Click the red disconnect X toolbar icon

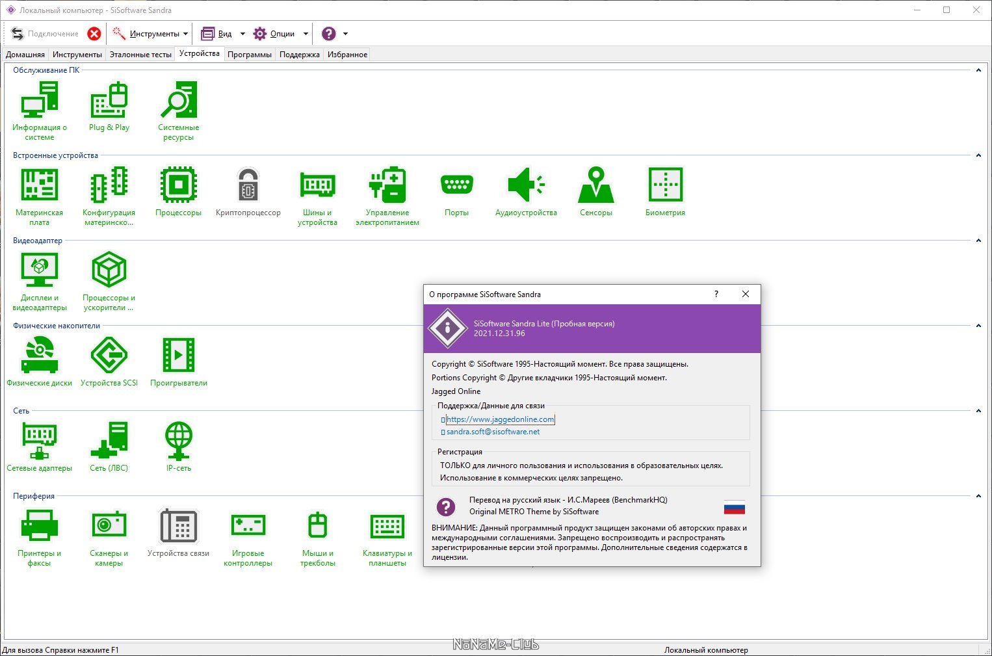[94, 34]
